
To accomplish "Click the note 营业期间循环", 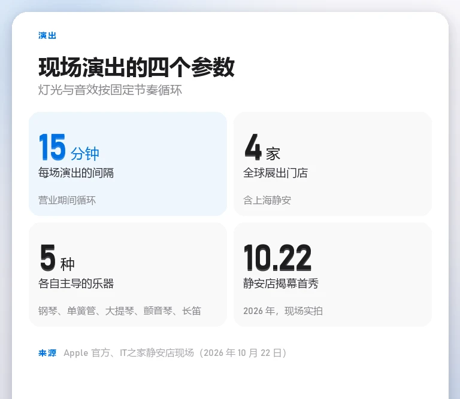I will pos(67,200).
